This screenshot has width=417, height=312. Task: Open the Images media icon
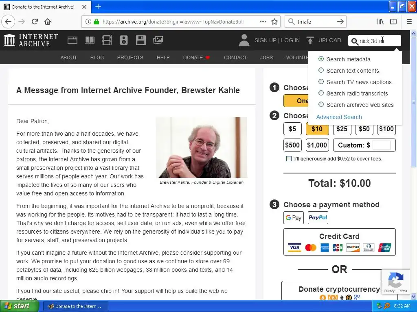tap(158, 40)
